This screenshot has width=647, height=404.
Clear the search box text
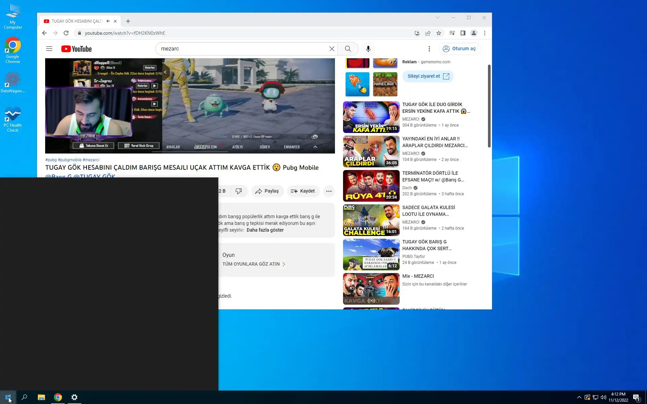(332, 49)
